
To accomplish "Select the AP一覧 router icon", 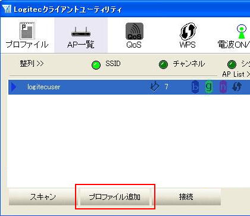I will tap(81, 32).
